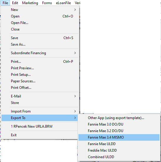Select Combined ULDD export option
Image resolution: width=161 pixels, height=162 pixels.
tap(119, 157)
